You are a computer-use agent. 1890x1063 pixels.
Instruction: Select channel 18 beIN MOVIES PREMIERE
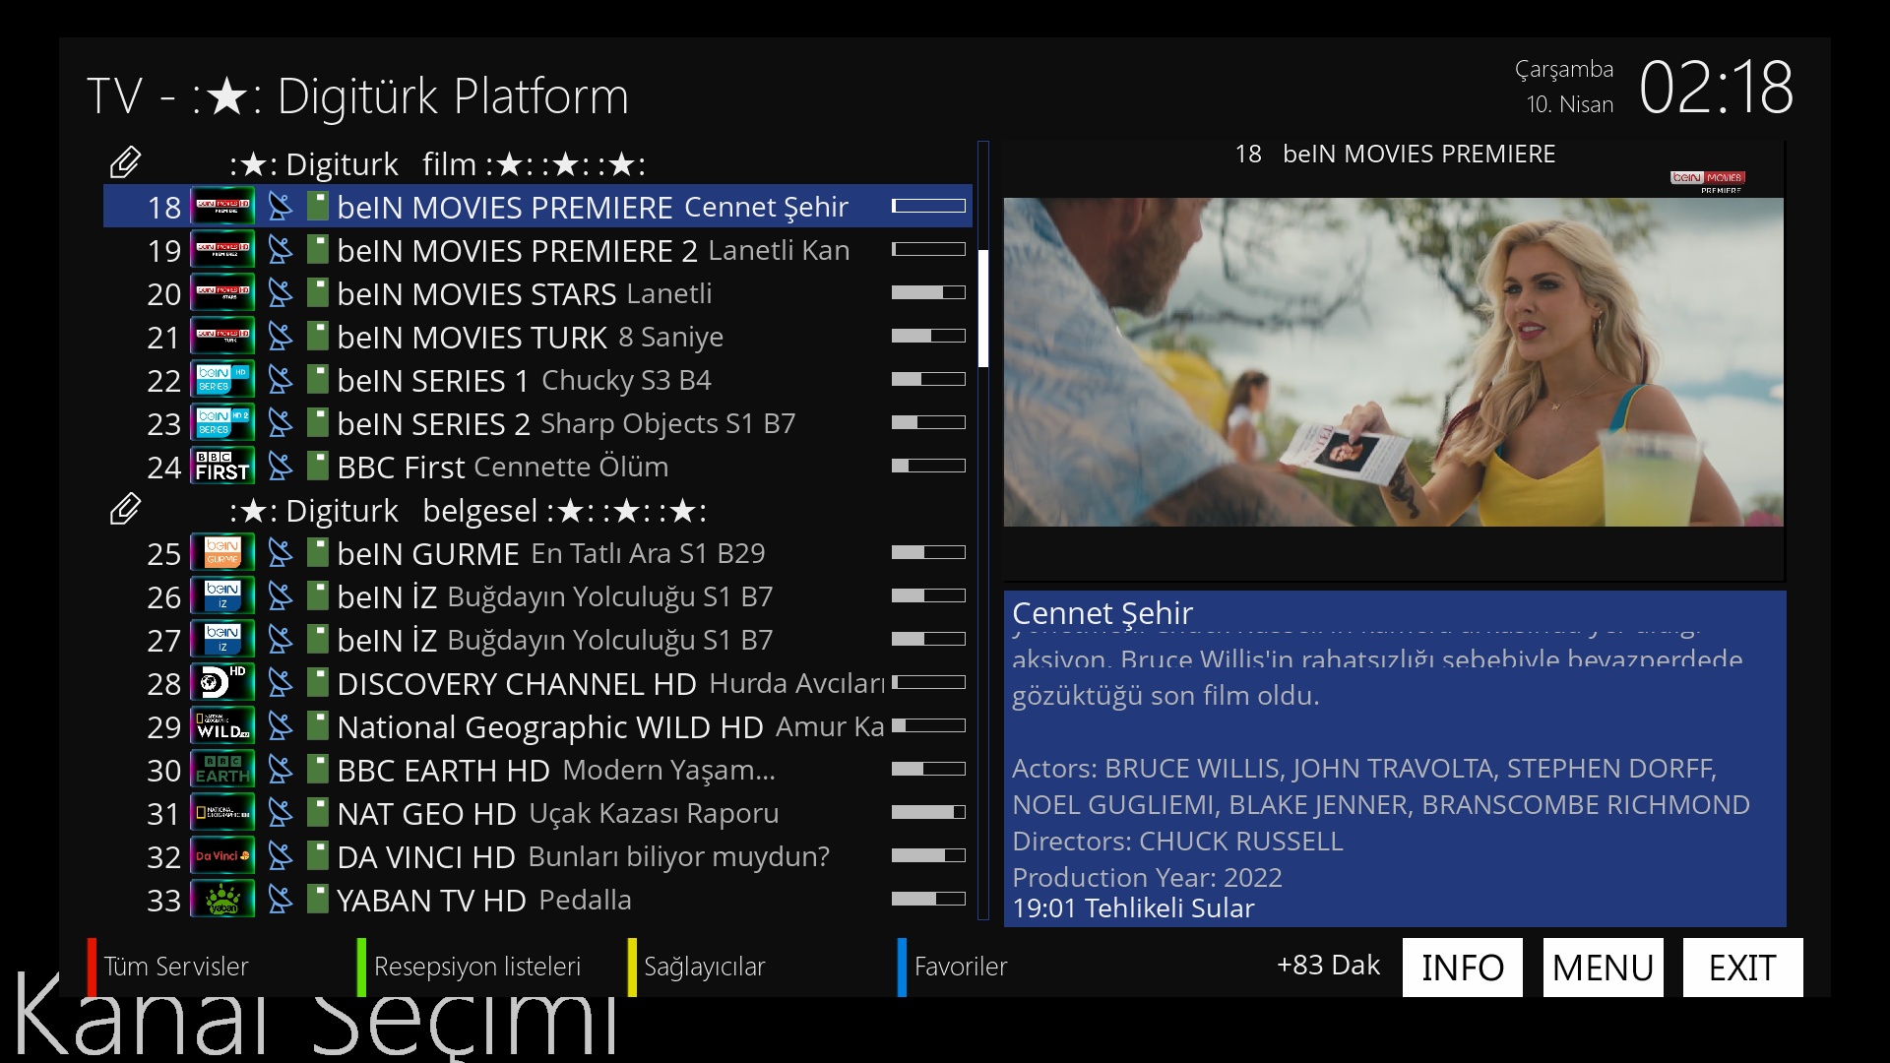click(x=537, y=207)
